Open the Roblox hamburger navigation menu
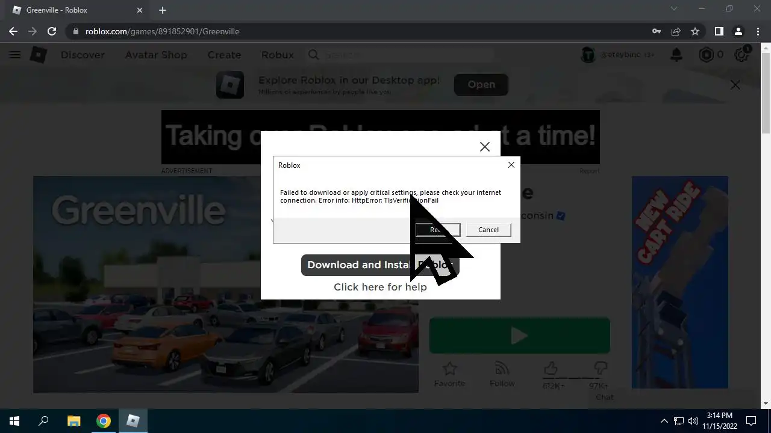This screenshot has height=433, width=771. [x=15, y=55]
